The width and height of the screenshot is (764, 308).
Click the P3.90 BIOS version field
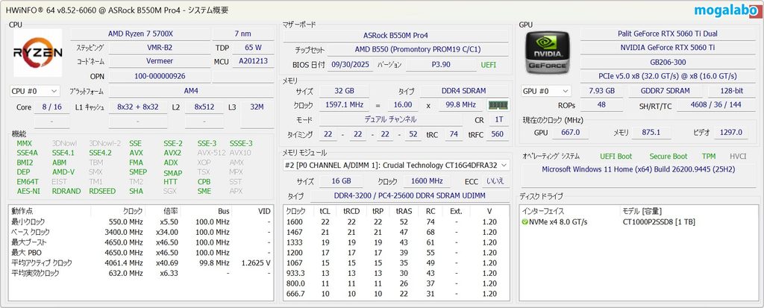[x=440, y=65]
